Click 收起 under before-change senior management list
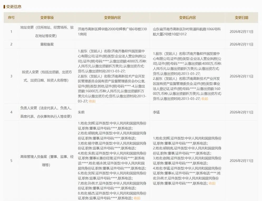The image size is (262, 201). click(x=137, y=198)
